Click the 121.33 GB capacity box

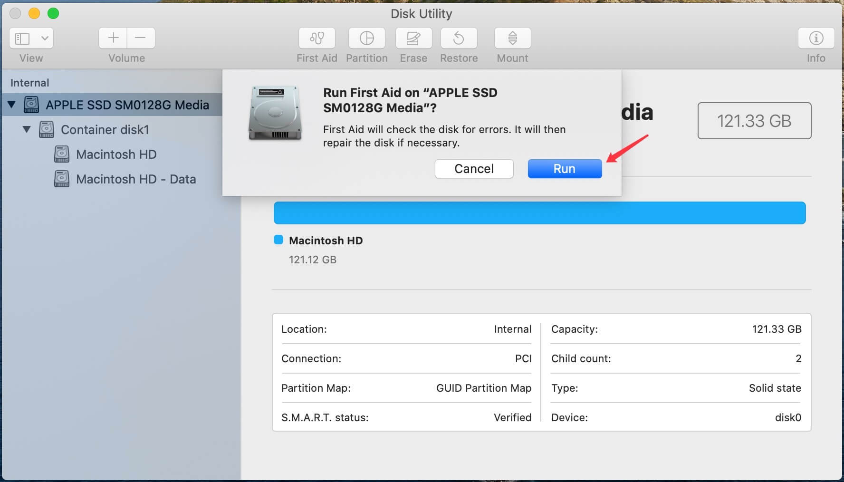pos(754,121)
